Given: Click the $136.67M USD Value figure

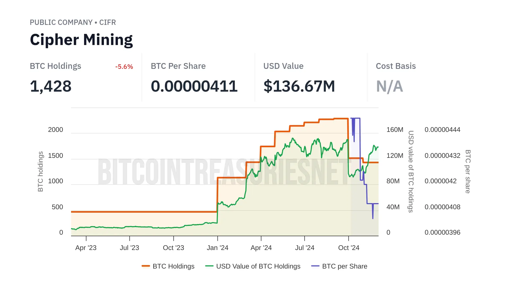Looking at the screenshot, I should click(299, 86).
